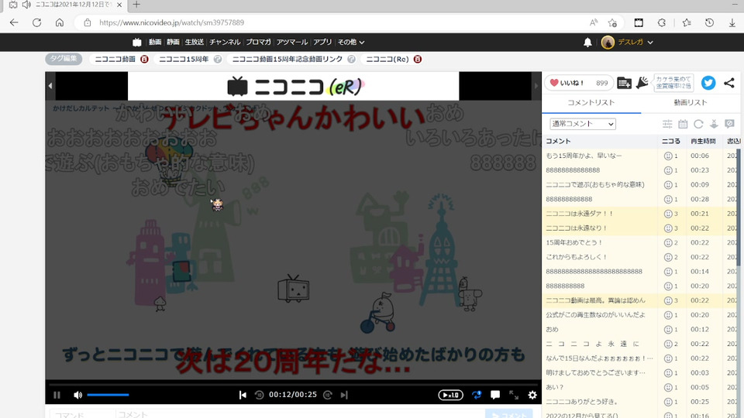Open チャンネル menu item
Image resolution: width=744 pixels, height=418 pixels.
[225, 42]
